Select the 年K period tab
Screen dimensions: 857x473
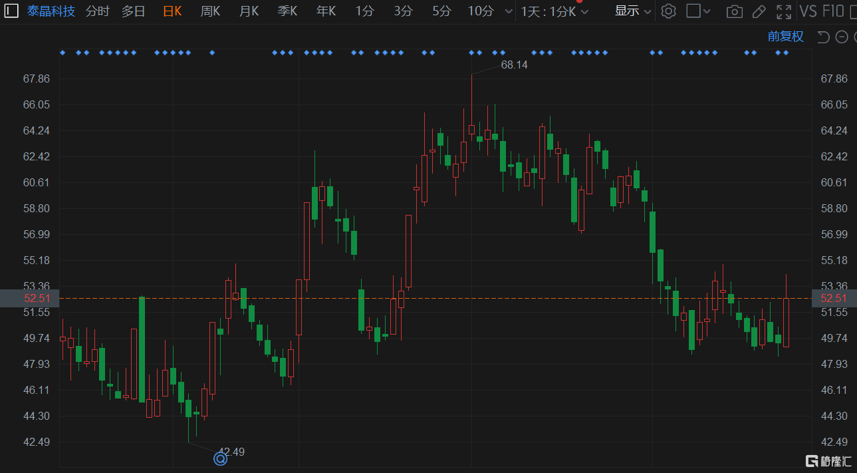[326, 11]
